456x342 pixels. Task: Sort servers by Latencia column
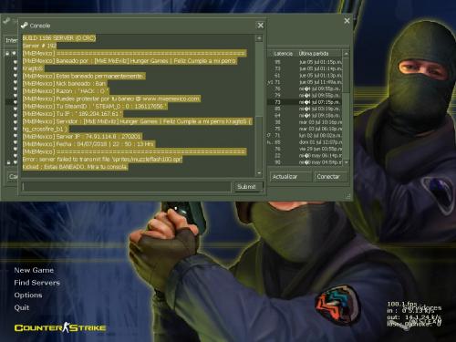283,54
